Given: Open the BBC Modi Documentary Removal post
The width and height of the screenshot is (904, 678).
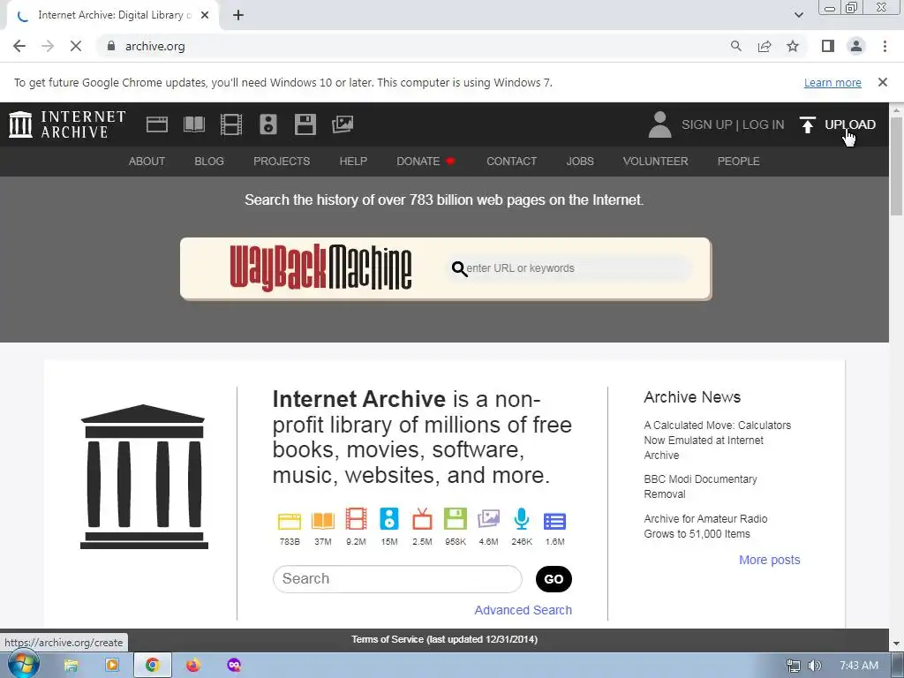Looking at the screenshot, I should [700, 486].
